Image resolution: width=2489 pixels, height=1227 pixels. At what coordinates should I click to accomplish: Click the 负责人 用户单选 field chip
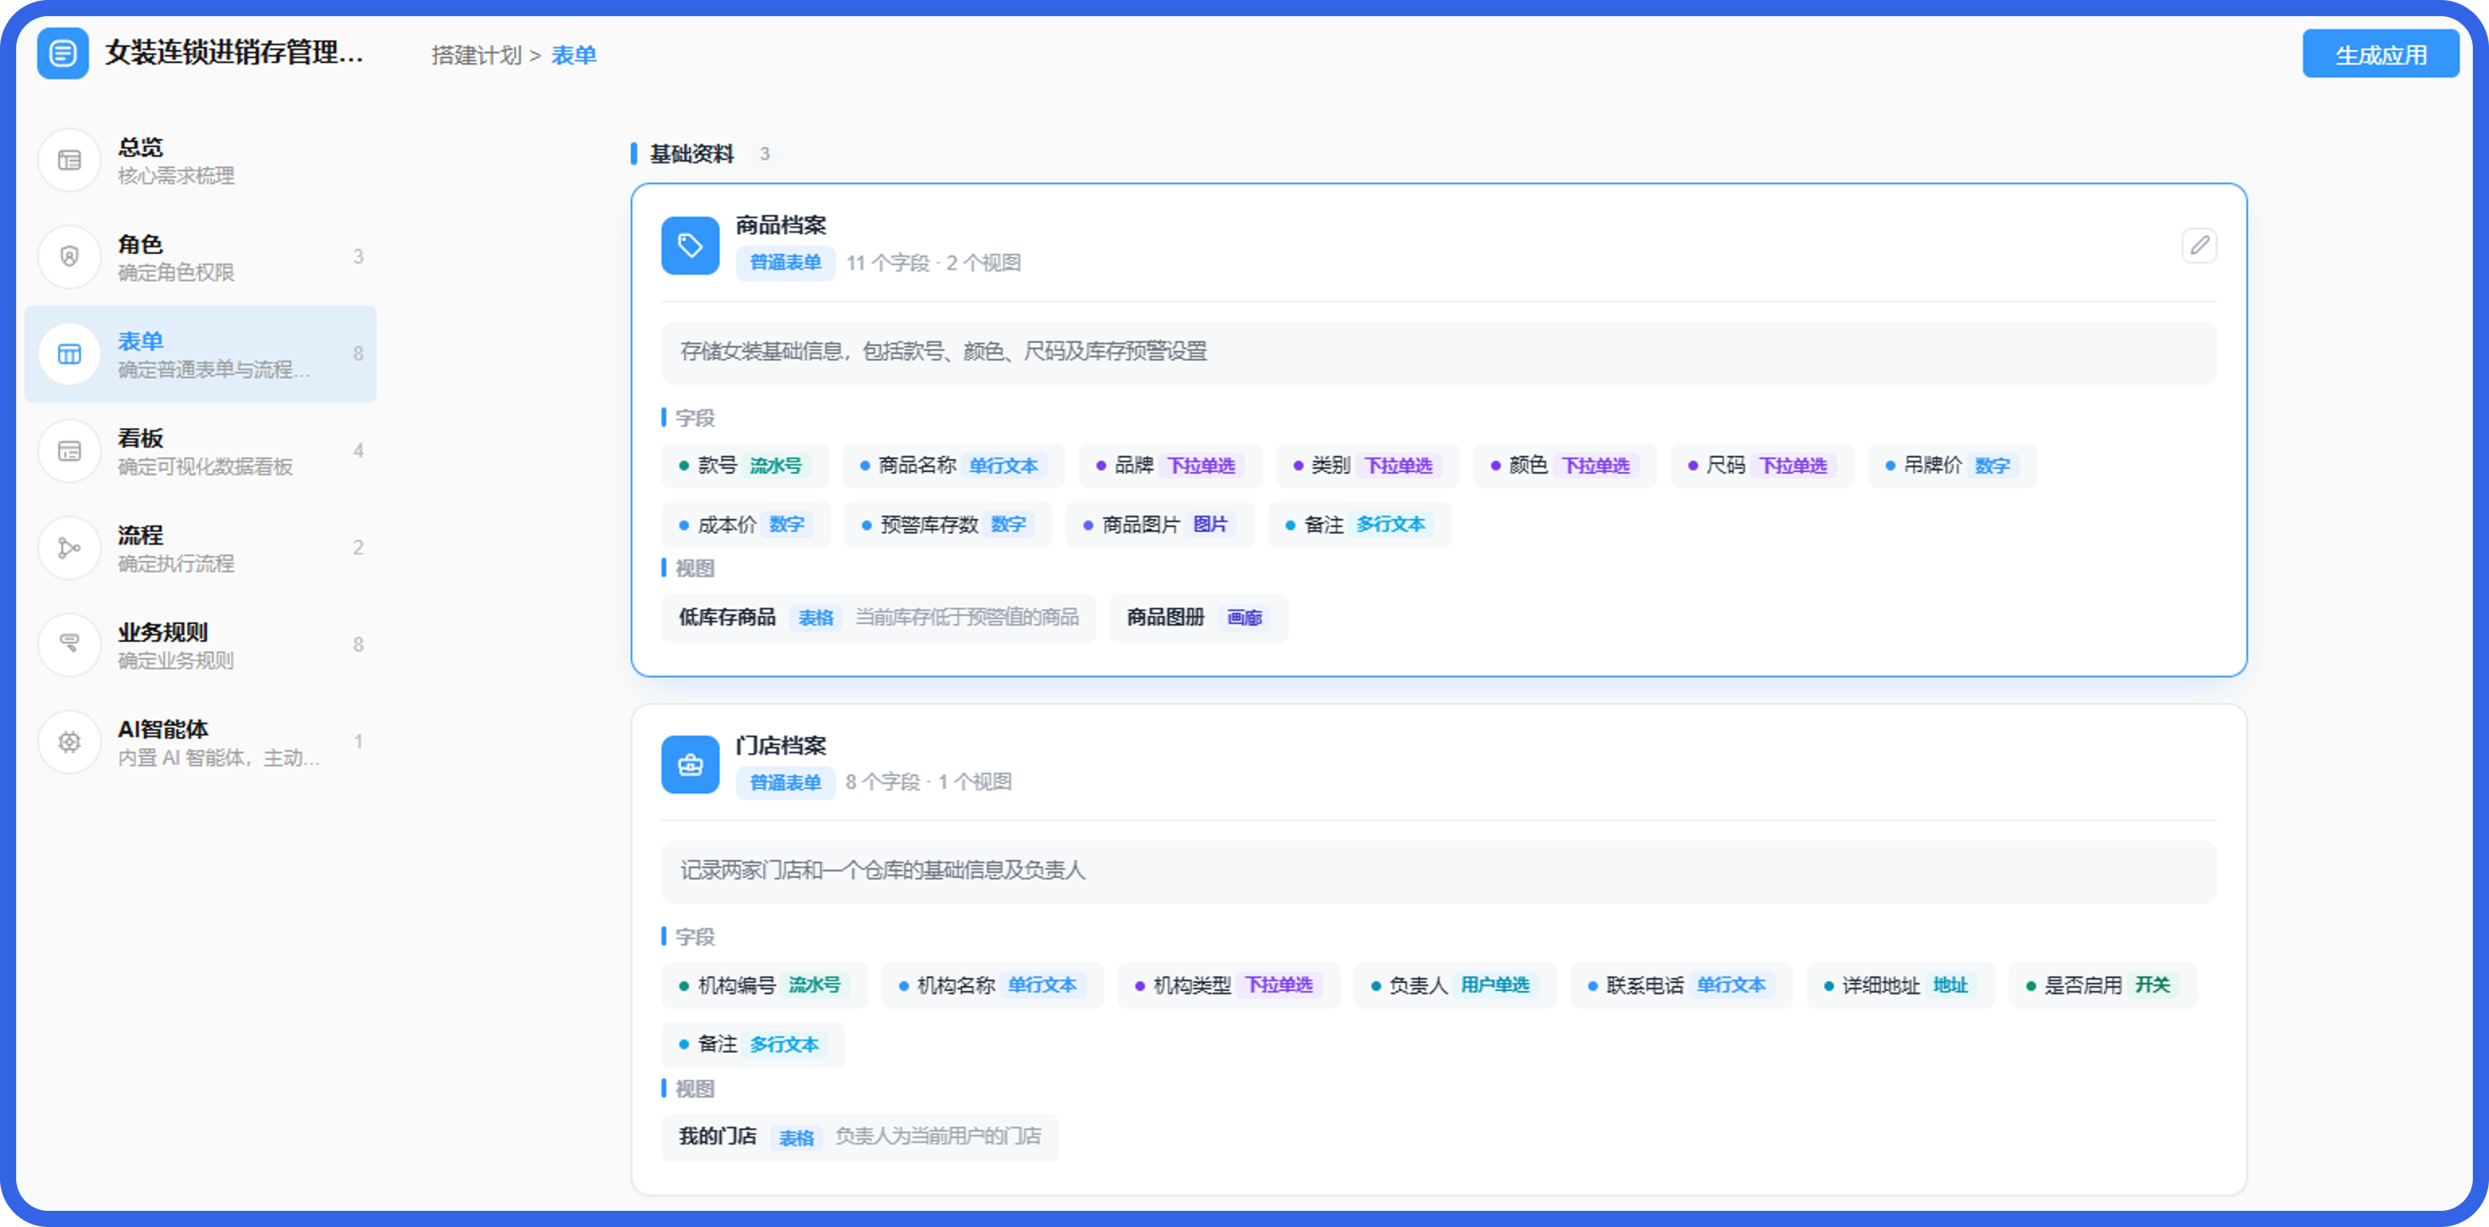coord(1454,985)
